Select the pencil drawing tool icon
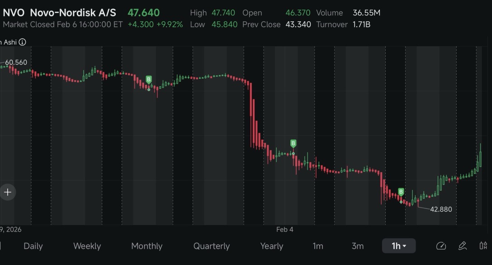The height and width of the screenshot is (265, 492). tap(463, 246)
